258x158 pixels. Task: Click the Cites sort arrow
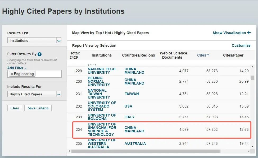tap(208, 55)
